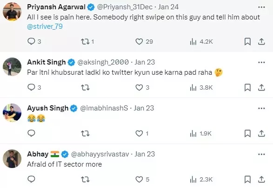Open Ankit Singh's profile picture
Screen dimensions: 273x188
point(12,67)
